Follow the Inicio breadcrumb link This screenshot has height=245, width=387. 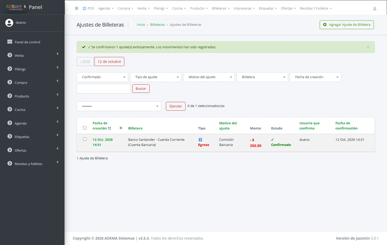pyautogui.click(x=141, y=25)
